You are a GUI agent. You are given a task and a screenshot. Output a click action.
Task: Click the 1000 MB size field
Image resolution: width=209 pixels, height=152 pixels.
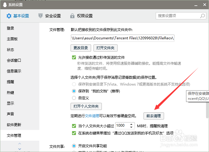pos(125,126)
